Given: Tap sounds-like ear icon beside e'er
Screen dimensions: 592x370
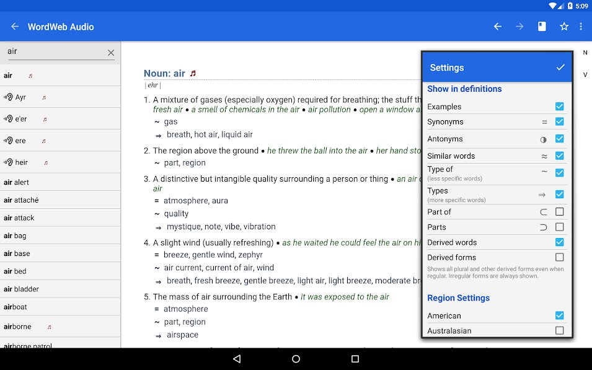Looking at the screenshot, I should coord(8,119).
